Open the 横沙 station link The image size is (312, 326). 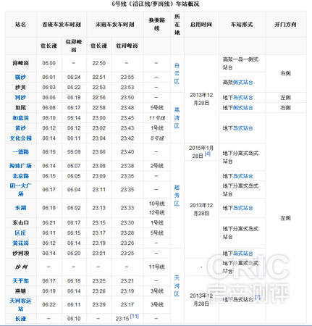20,77
